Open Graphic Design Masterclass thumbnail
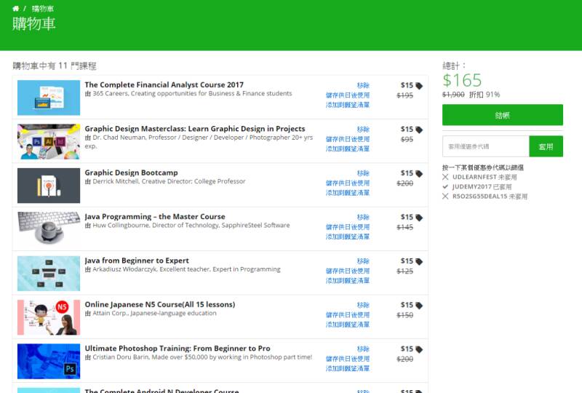 tap(49, 141)
